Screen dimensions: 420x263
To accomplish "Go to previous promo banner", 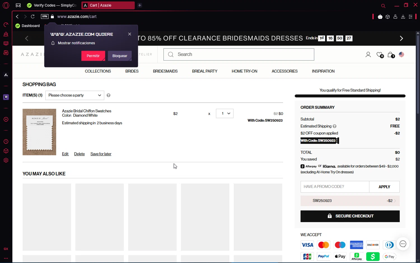I will click(x=27, y=38).
